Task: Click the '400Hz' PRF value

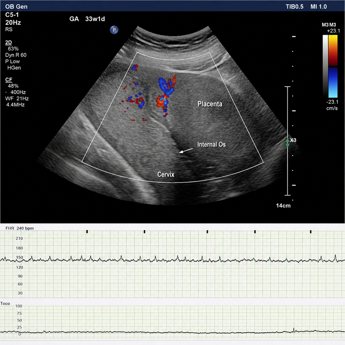Action: [18, 92]
